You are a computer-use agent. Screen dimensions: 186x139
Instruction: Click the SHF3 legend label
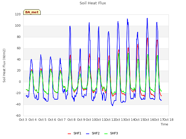pos(114,133)
